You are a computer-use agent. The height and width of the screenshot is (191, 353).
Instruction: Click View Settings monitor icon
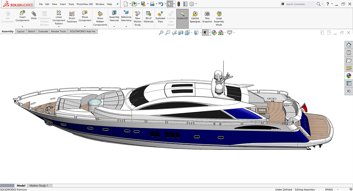(x=230, y=33)
